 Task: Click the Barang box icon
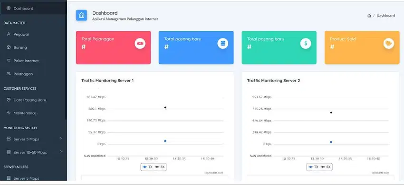point(8,47)
